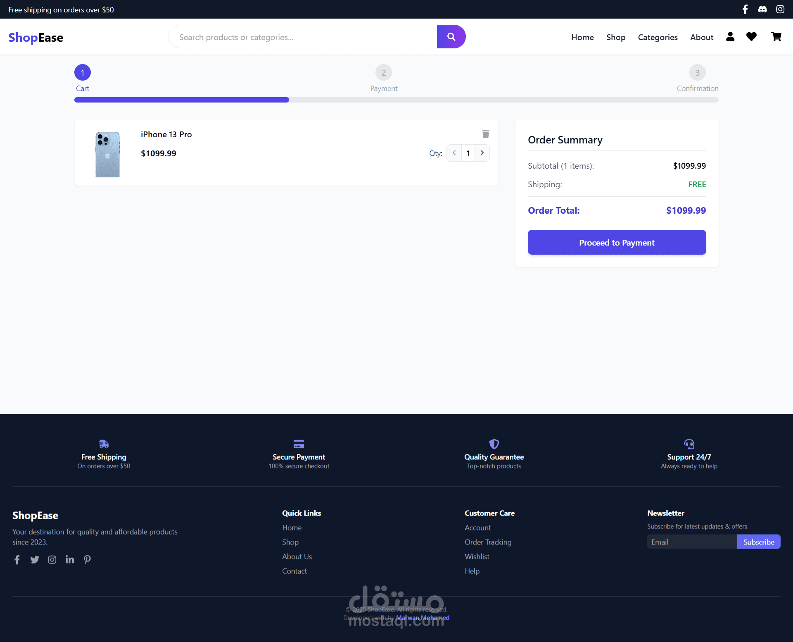The width and height of the screenshot is (793, 642).
Task: Open the wishlist heart icon
Action: pyautogui.click(x=751, y=37)
